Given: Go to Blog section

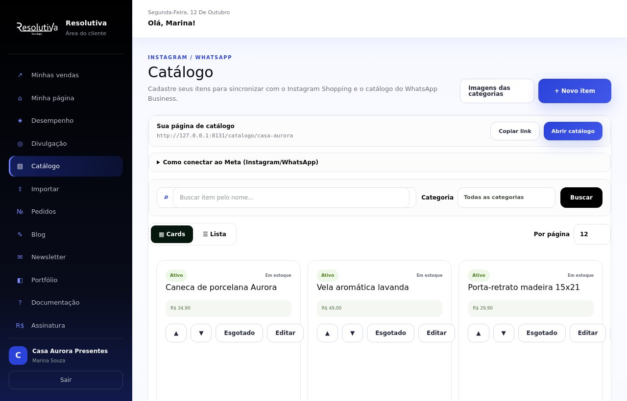Looking at the screenshot, I should pyautogui.click(x=66, y=234).
